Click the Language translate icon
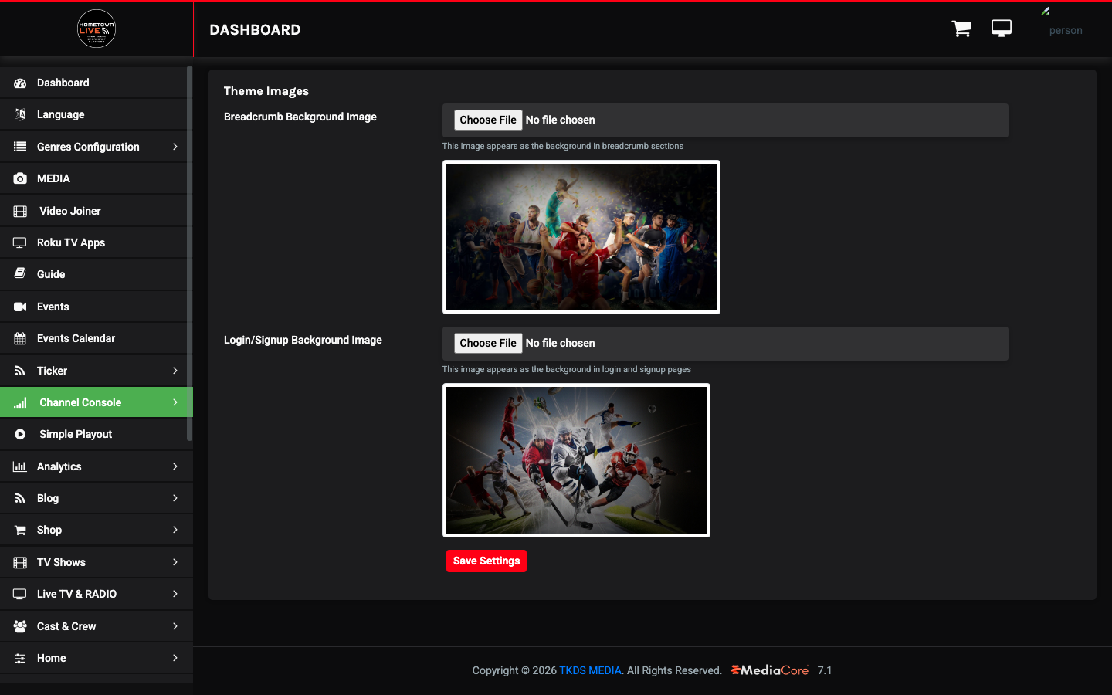Image resolution: width=1112 pixels, height=695 pixels. tap(20, 114)
